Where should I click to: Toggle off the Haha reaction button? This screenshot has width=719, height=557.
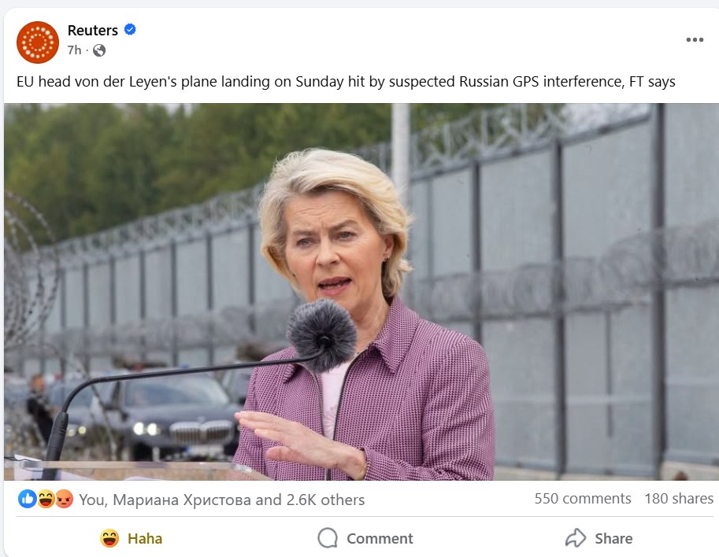(x=131, y=538)
